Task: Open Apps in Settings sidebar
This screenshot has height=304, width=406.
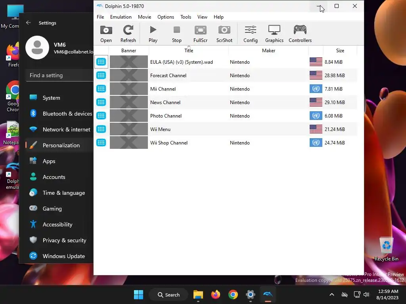Action: 59,161
